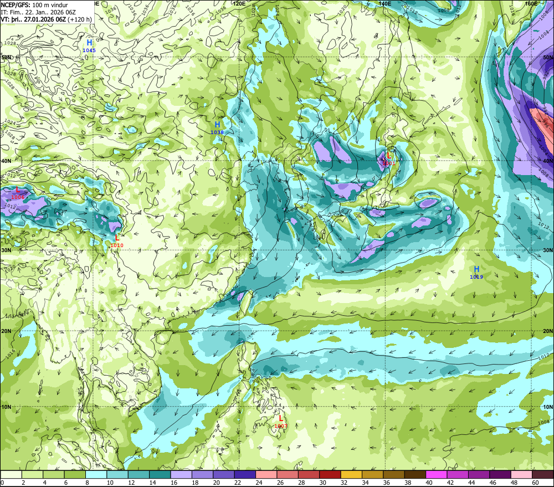Select the L 1010 low pressure marker

(117, 242)
